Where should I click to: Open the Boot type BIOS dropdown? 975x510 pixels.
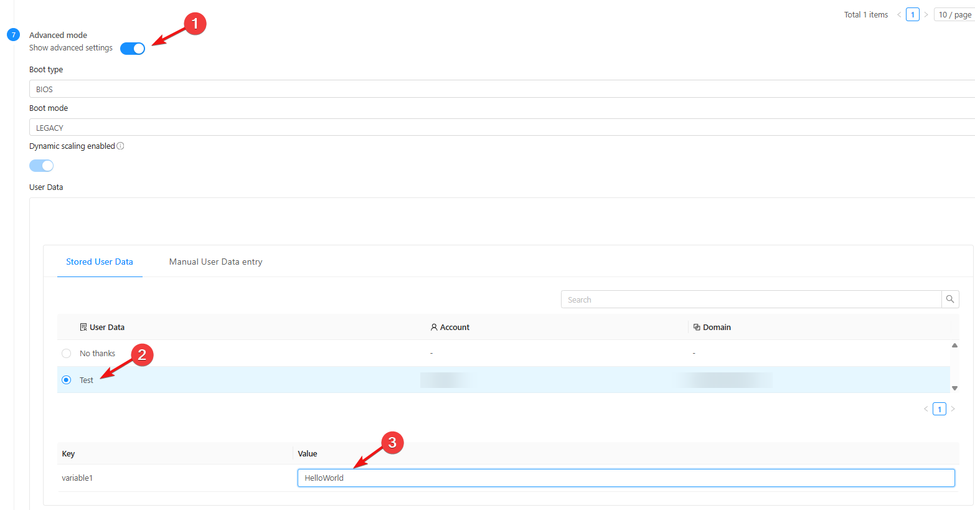tap(498, 89)
